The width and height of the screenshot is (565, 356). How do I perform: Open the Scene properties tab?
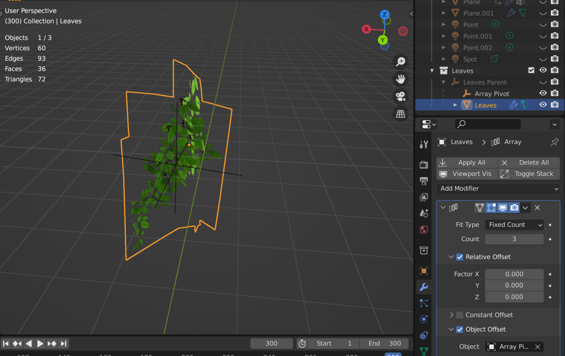point(424,213)
